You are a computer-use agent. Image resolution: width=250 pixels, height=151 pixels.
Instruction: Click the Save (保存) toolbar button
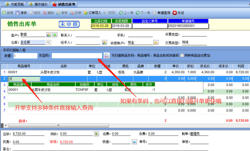click(21, 13)
